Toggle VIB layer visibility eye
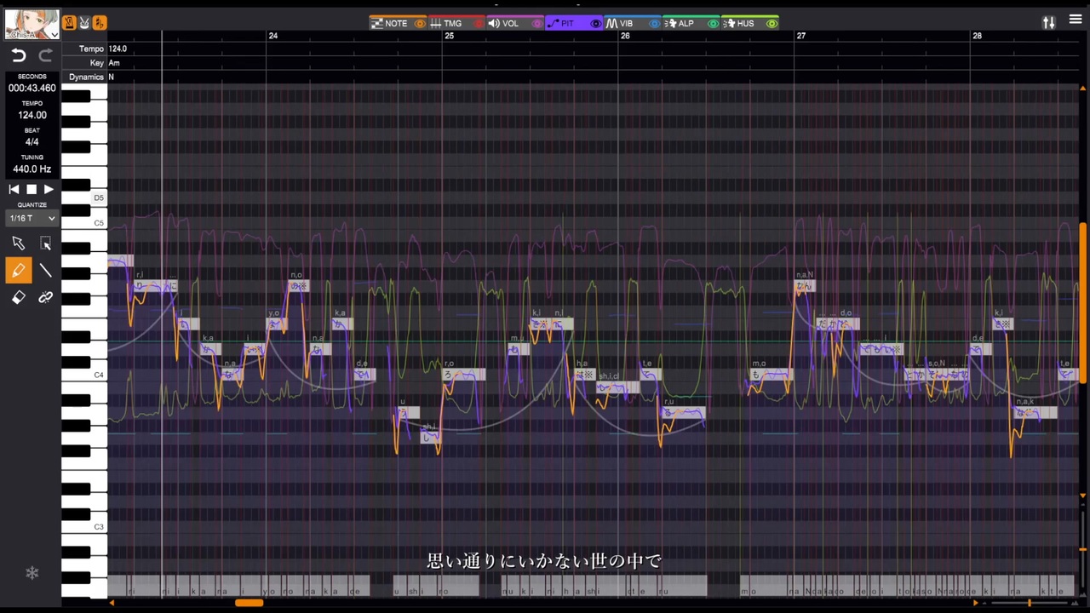This screenshot has height=613, width=1090. pyautogui.click(x=654, y=24)
